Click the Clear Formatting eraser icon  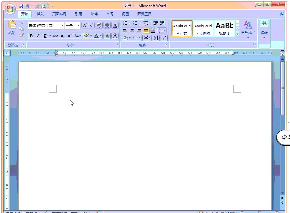point(99,26)
